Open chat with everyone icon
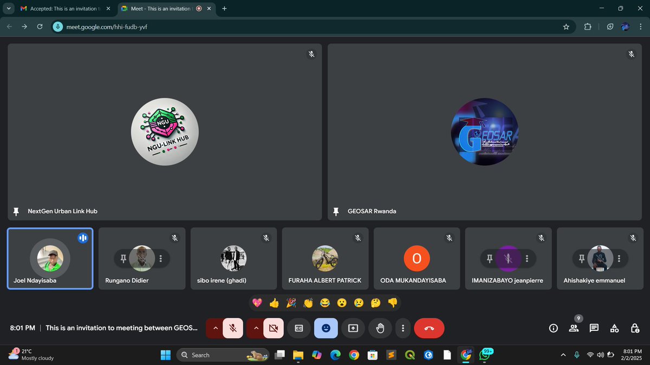Viewport: 650px width, 365px height. (594, 328)
